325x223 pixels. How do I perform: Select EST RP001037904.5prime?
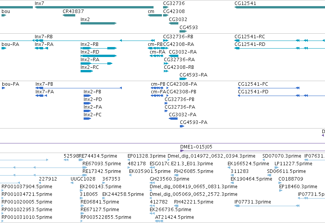3,190
